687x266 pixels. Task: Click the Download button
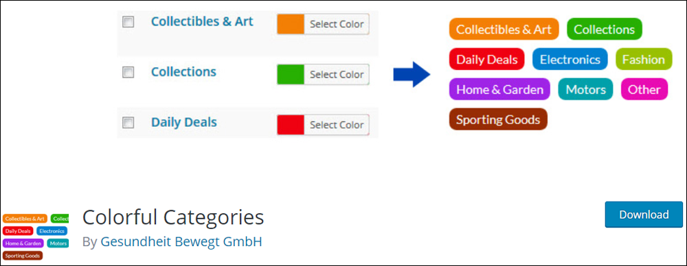644,215
